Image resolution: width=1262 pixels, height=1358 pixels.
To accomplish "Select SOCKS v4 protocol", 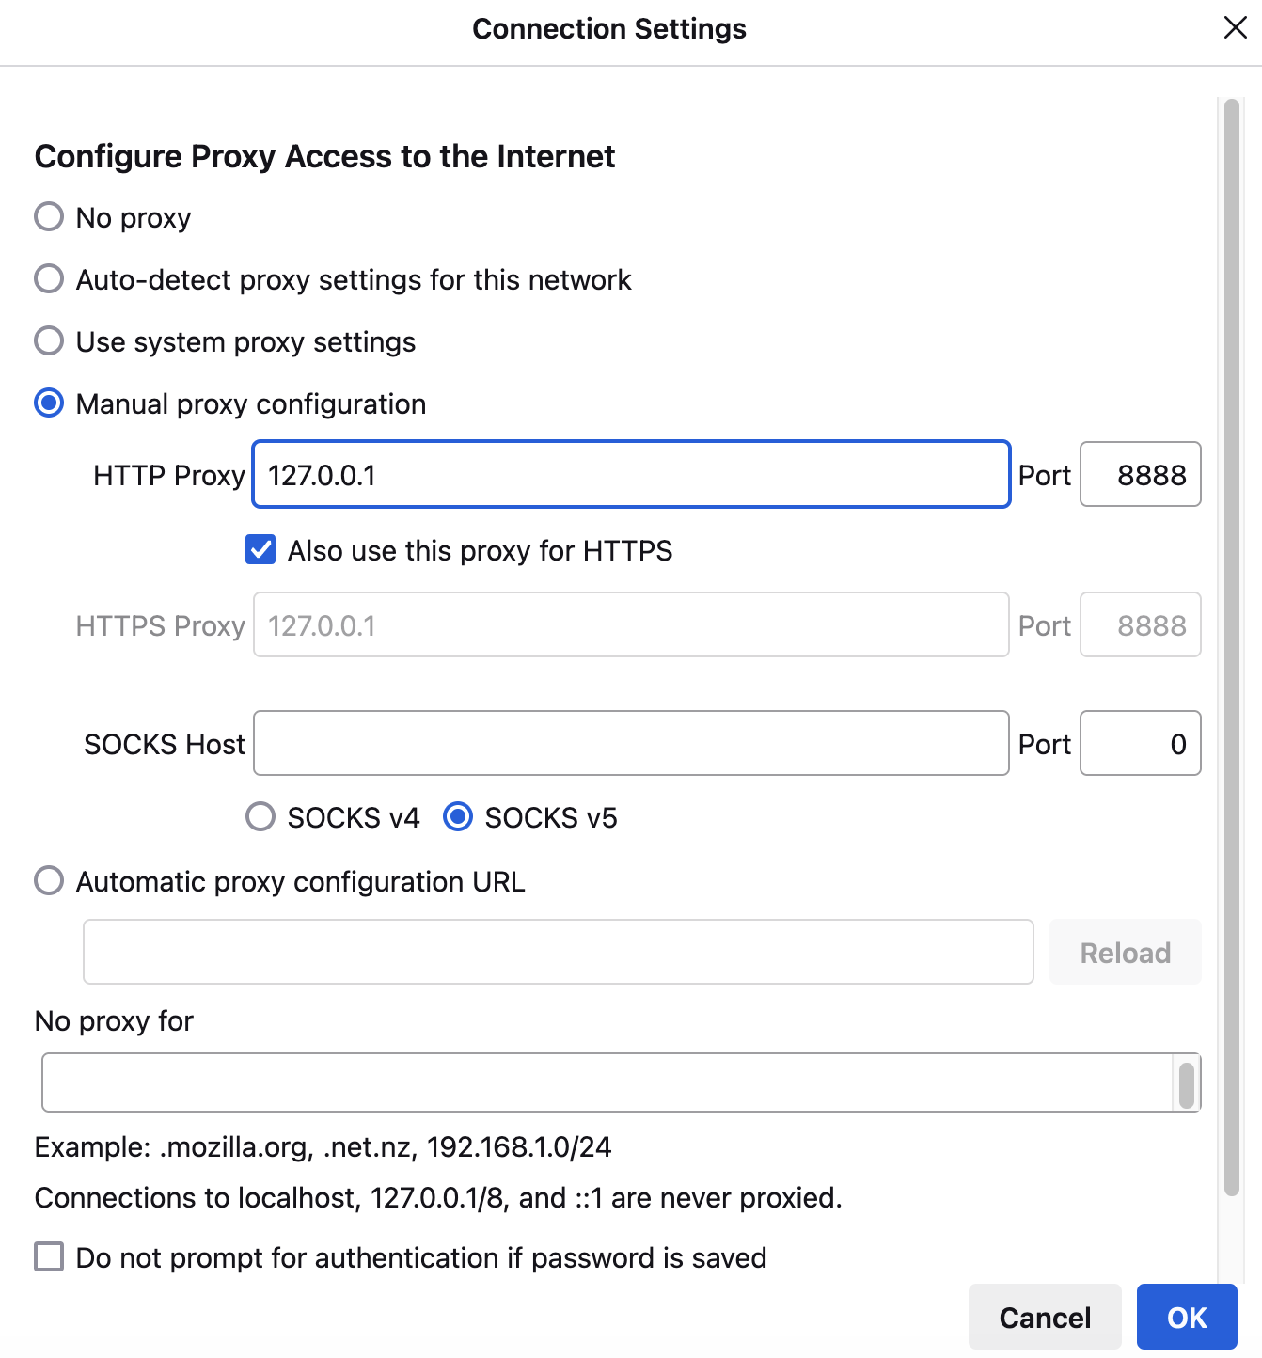I will [260, 817].
